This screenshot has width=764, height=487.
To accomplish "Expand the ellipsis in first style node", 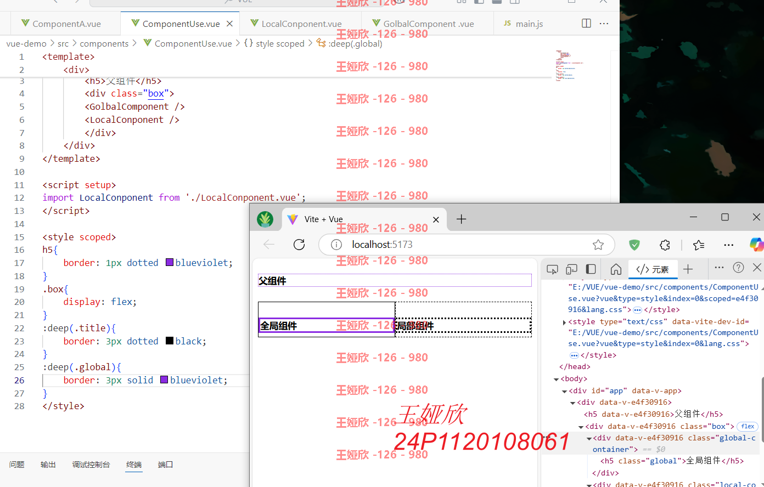I will (x=637, y=310).
